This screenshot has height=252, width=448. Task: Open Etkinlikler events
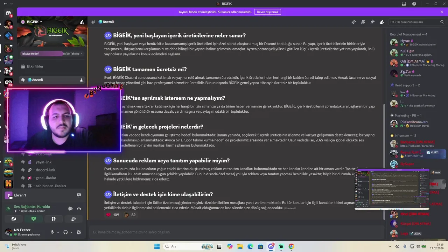coord(52,66)
